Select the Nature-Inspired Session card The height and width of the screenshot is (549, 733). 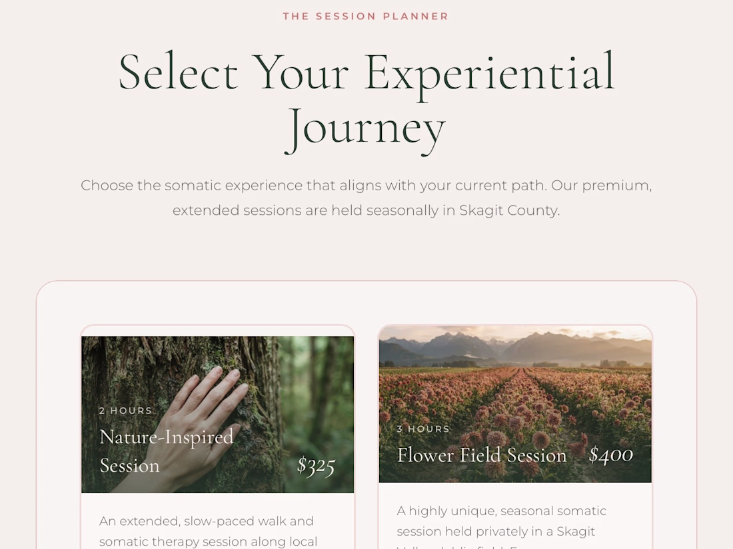pos(218,437)
